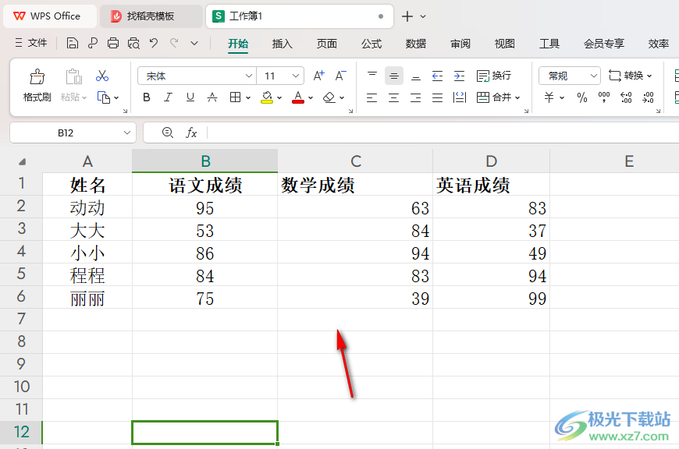Switch to the 插入 tab
The width and height of the screenshot is (679, 449).
click(x=283, y=44)
